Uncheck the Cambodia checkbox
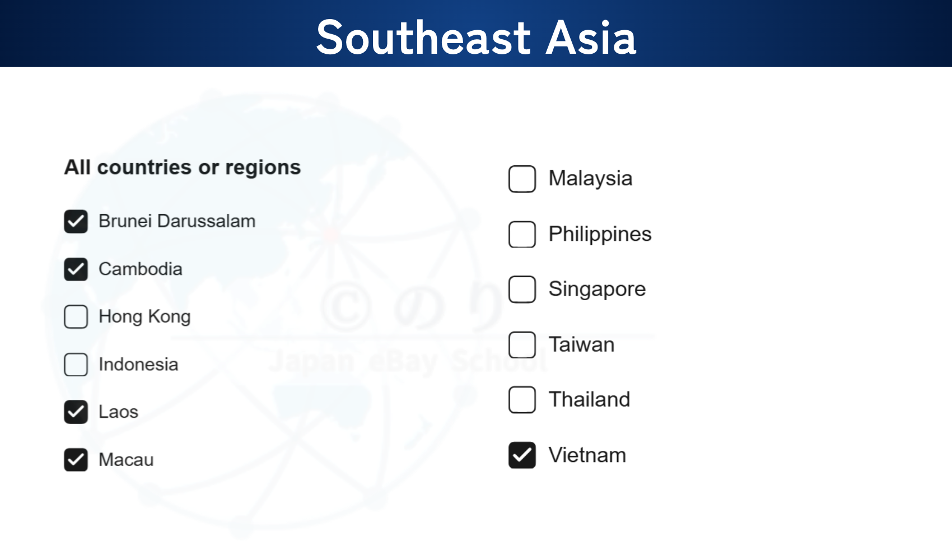The height and width of the screenshot is (541, 952). click(x=76, y=269)
